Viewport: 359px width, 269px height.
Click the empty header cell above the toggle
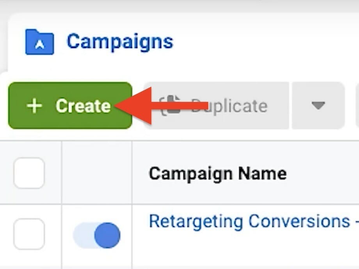[x=97, y=173]
